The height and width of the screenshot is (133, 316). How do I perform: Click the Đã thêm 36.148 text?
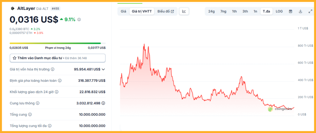tap(76, 58)
